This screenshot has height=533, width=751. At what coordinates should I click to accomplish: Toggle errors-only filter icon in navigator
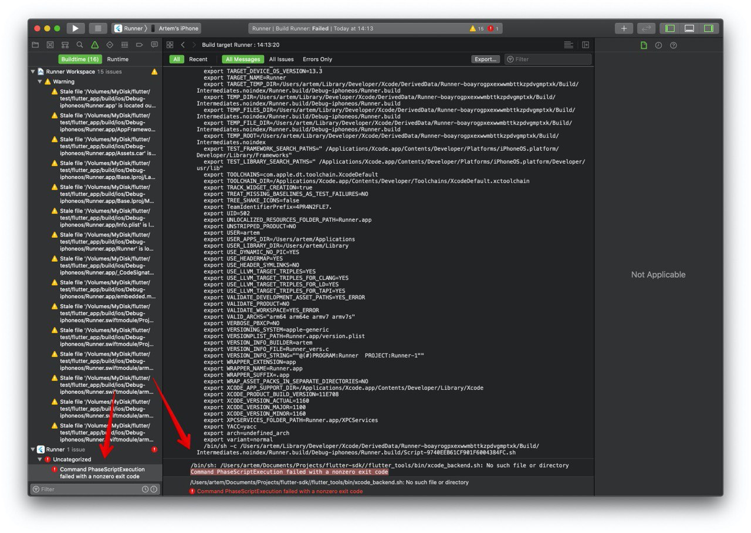[154, 489]
